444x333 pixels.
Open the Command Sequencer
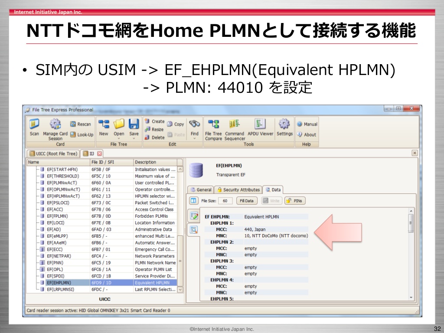coord(235,130)
